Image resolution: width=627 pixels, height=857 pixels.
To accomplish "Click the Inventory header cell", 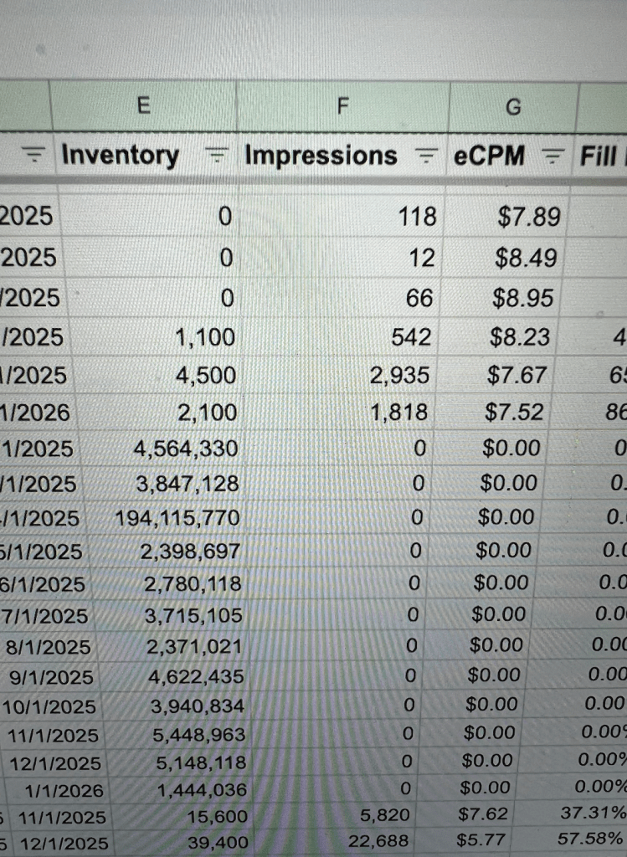I will point(121,156).
